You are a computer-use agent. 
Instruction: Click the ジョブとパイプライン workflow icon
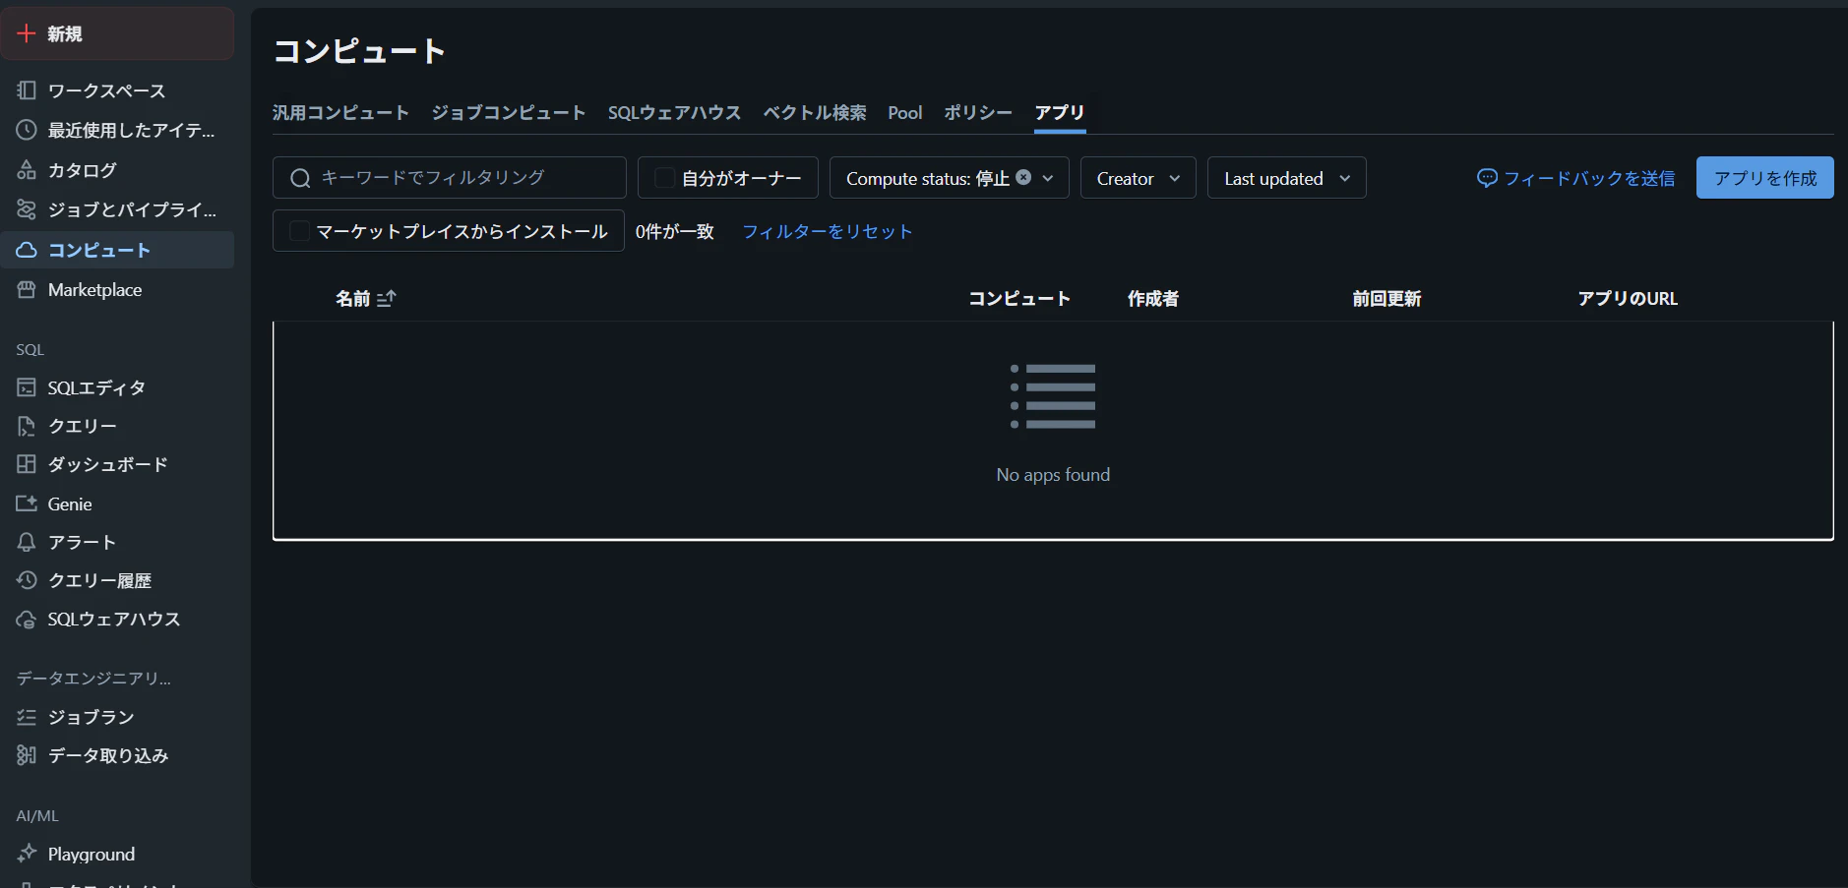click(27, 209)
